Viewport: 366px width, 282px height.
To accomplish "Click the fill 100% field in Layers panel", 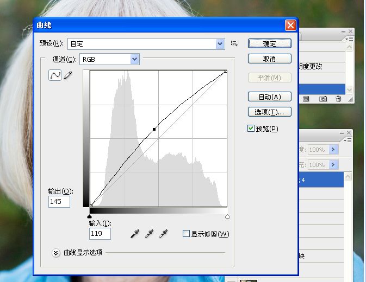I will [x=318, y=165].
